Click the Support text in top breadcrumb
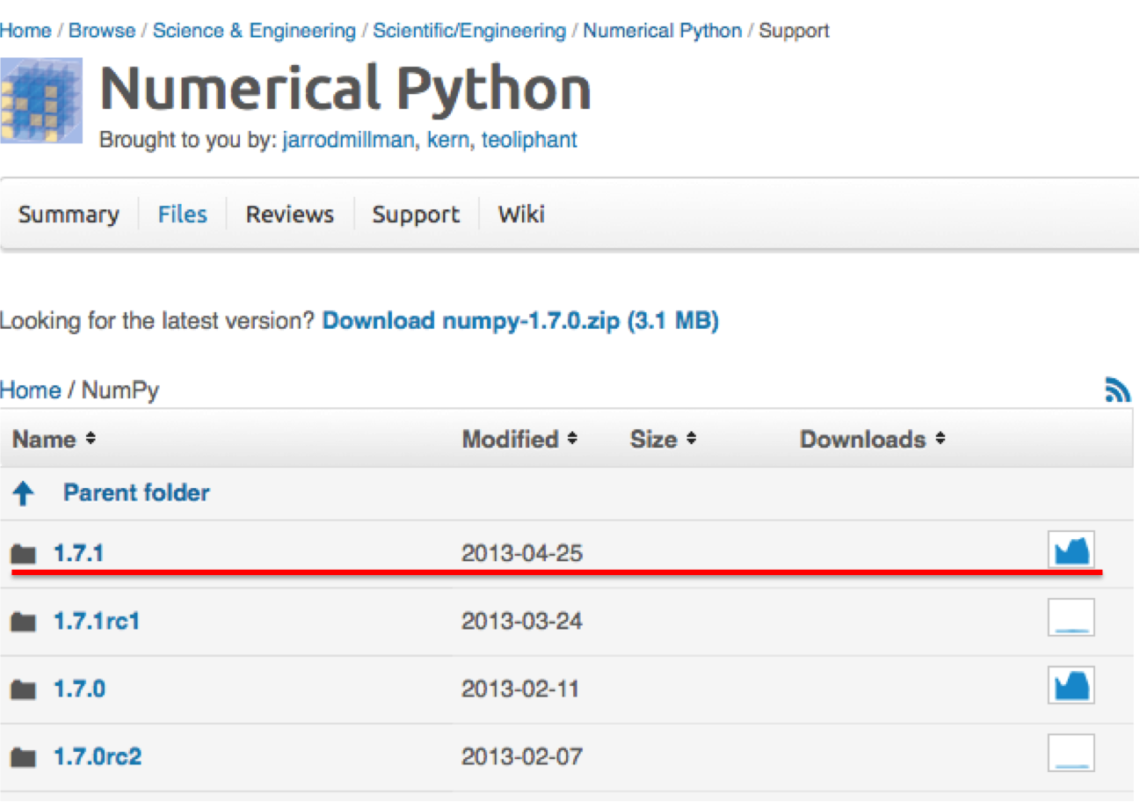This screenshot has width=1140, height=802. tap(795, 32)
